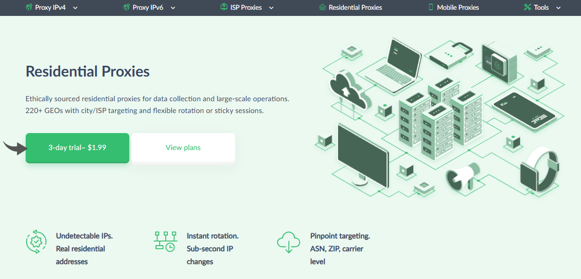Click the View plans button
Image resolution: width=581 pixels, height=279 pixels.
[183, 147]
